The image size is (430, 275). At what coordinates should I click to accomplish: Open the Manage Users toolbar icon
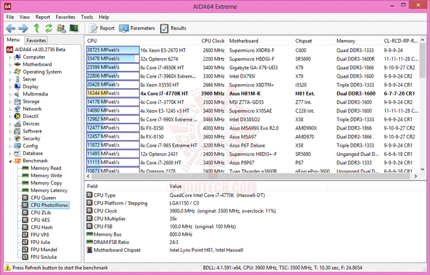(61, 28)
